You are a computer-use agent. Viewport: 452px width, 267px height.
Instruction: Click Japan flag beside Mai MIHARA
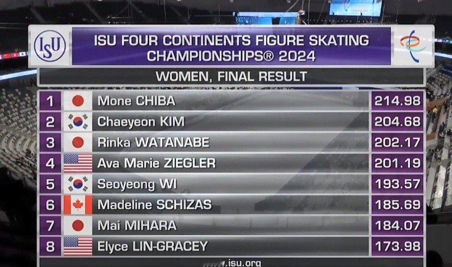coord(78,226)
